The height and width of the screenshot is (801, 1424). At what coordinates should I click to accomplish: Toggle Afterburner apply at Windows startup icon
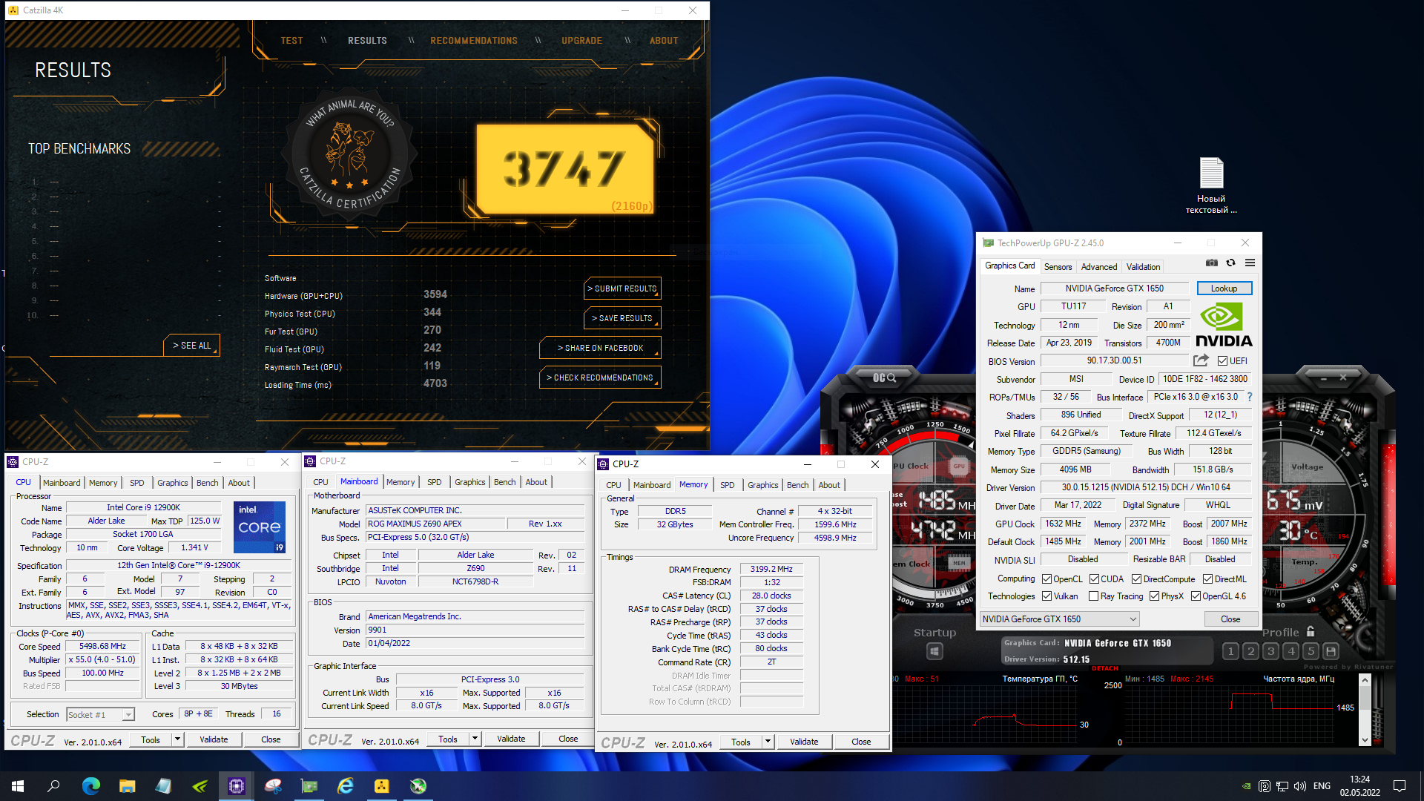coord(934,651)
